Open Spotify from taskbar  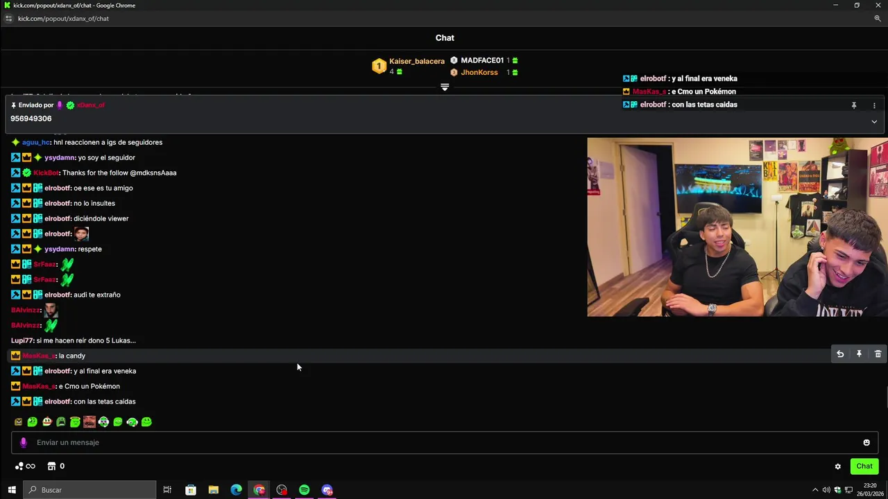pos(305,490)
